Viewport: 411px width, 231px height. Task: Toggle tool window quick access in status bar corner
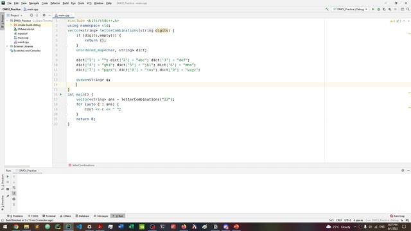click(3, 220)
